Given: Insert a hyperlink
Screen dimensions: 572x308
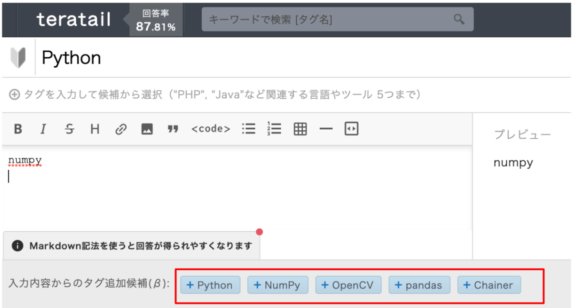Looking at the screenshot, I should pyautogui.click(x=121, y=129).
